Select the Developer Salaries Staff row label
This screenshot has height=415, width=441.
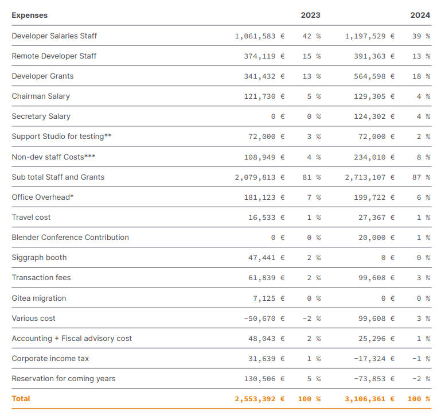[54, 36]
